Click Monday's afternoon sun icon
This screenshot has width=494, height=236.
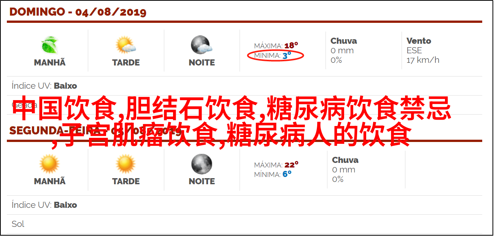point(126,164)
